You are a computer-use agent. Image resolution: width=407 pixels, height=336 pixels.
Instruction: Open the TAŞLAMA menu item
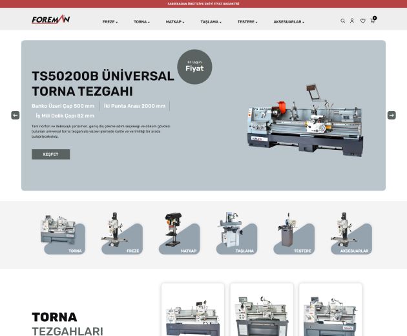click(x=211, y=22)
